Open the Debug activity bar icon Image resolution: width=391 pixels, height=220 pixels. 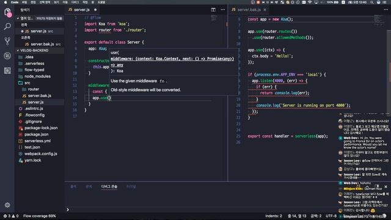pyautogui.click(x=7, y=56)
